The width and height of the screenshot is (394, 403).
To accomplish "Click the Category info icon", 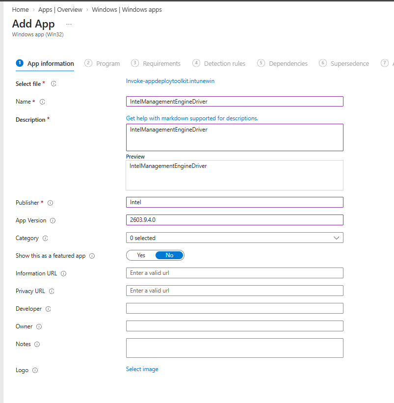I will pos(45,238).
